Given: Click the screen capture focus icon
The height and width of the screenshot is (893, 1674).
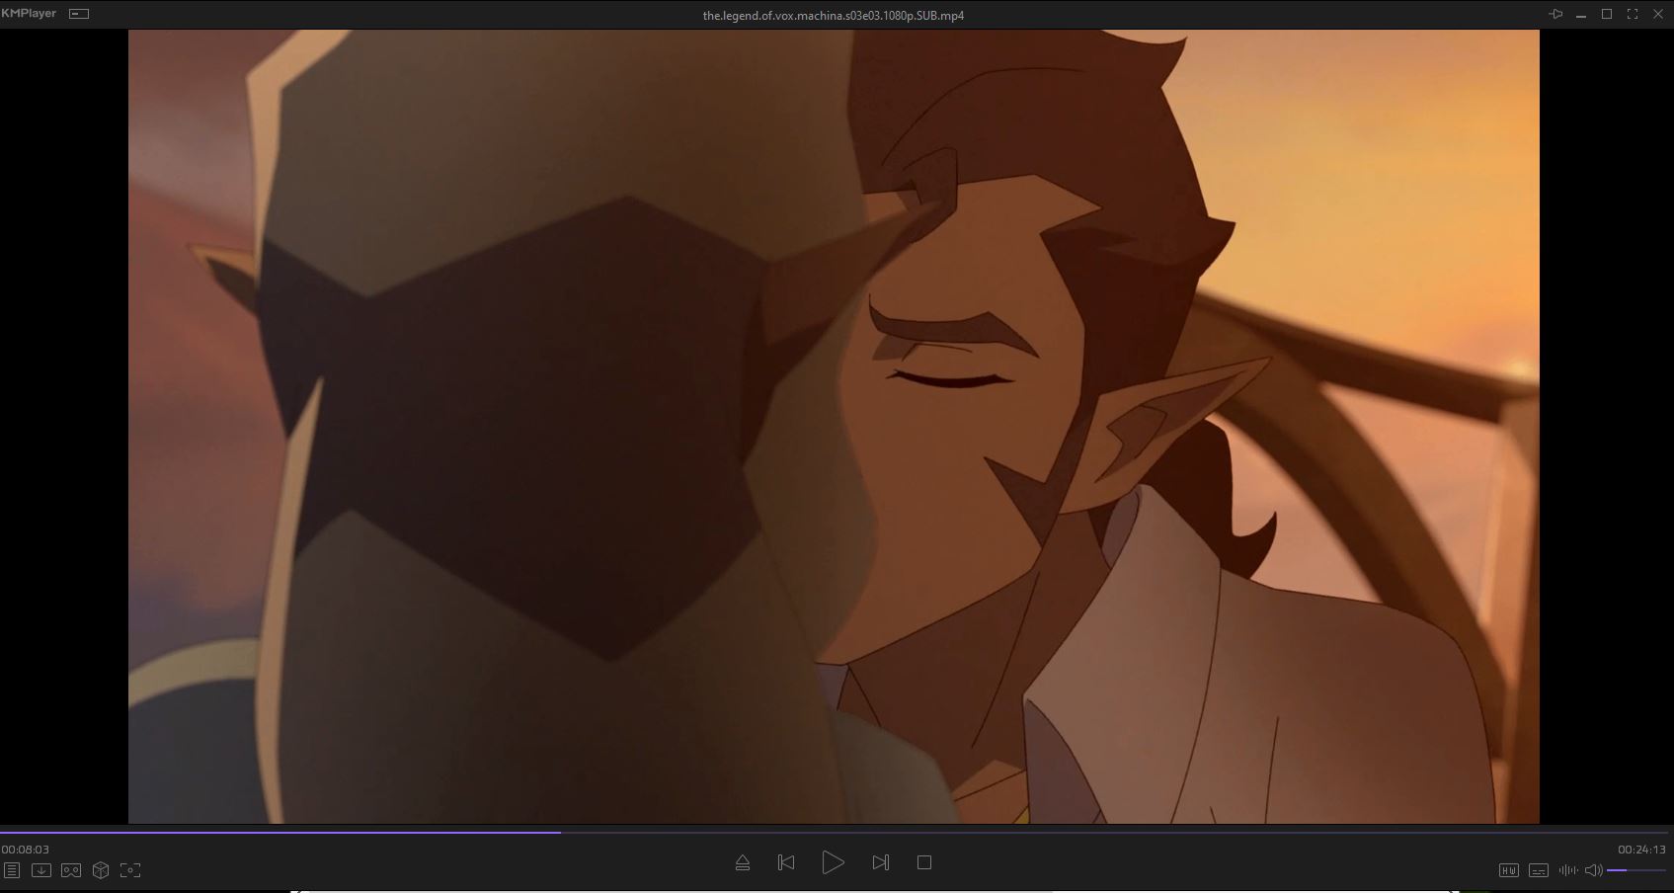Looking at the screenshot, I should pyautogui.click(x=130, y=870).
